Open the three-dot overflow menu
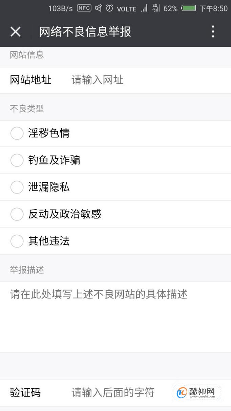 213,32
